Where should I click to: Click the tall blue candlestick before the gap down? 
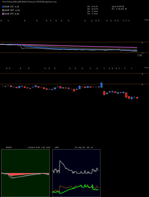(101, 85)
